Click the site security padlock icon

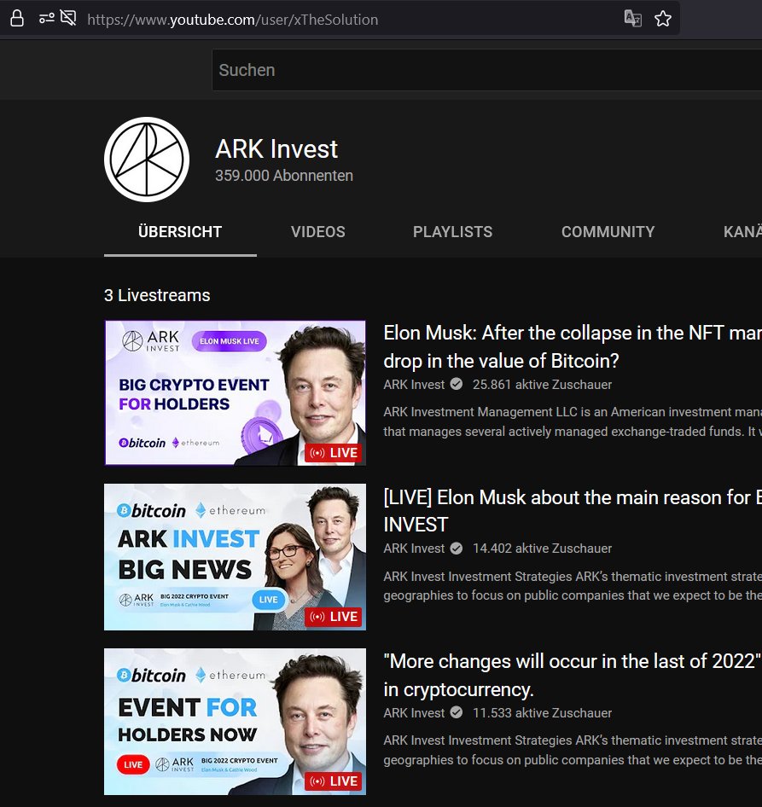[17, 19]
